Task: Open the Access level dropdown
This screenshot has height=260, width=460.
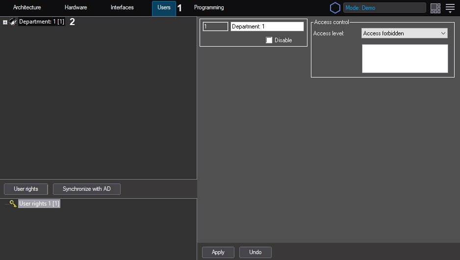Action: coord(404,33)
